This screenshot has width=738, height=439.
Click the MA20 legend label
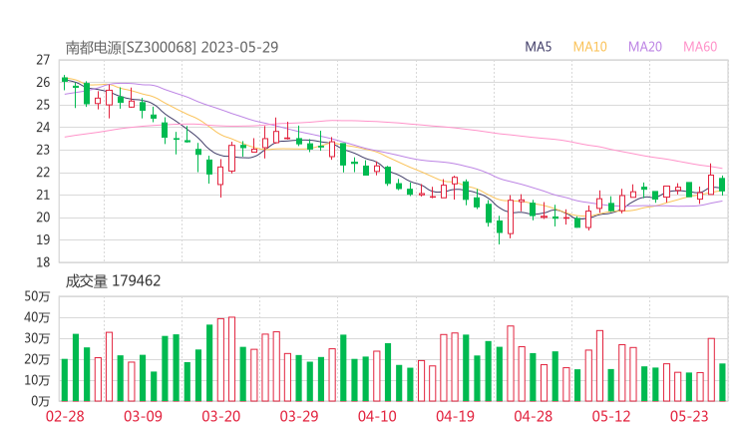point(645,47)
